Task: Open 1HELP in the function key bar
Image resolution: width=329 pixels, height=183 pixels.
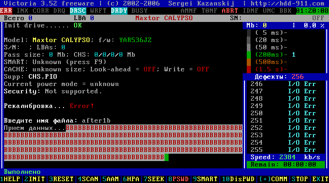Action: 10,179
